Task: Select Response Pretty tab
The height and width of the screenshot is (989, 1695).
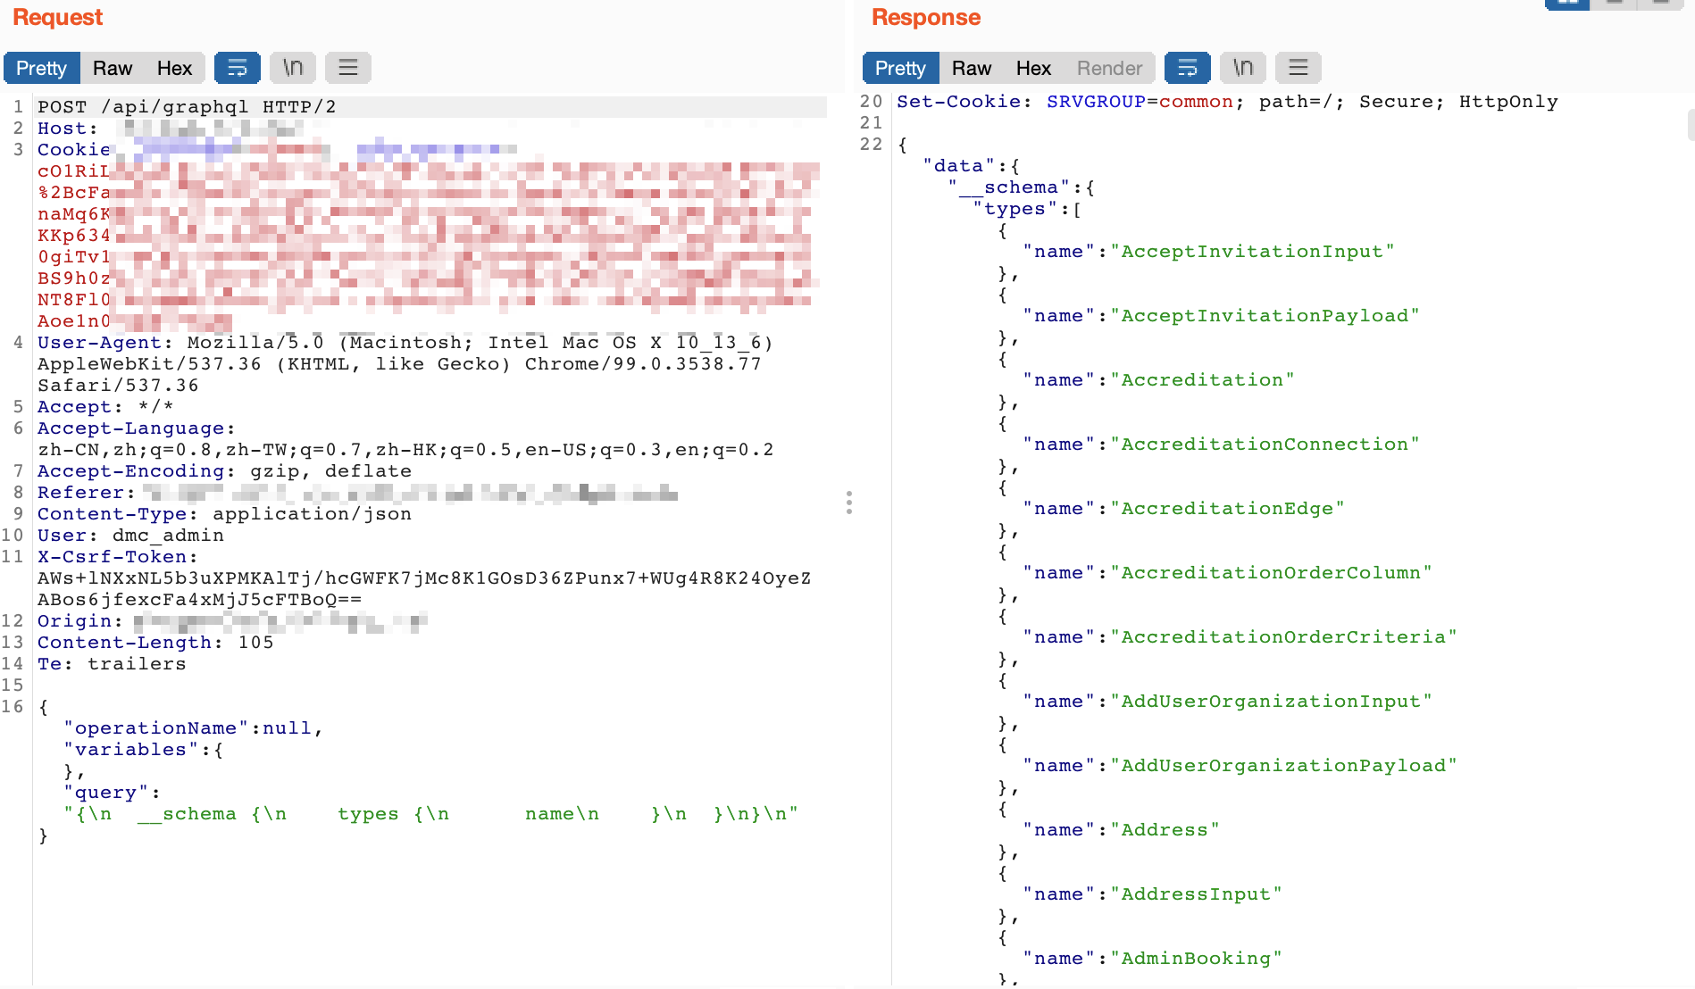Action: click(900, 68)
